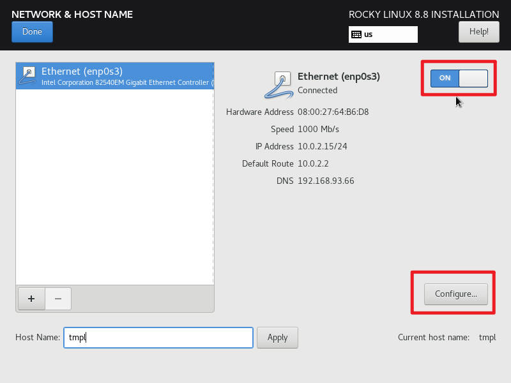Select the us keyboard layout indicator
The height and width of the screenshot is (383, 511).
[x=383, y=34]
